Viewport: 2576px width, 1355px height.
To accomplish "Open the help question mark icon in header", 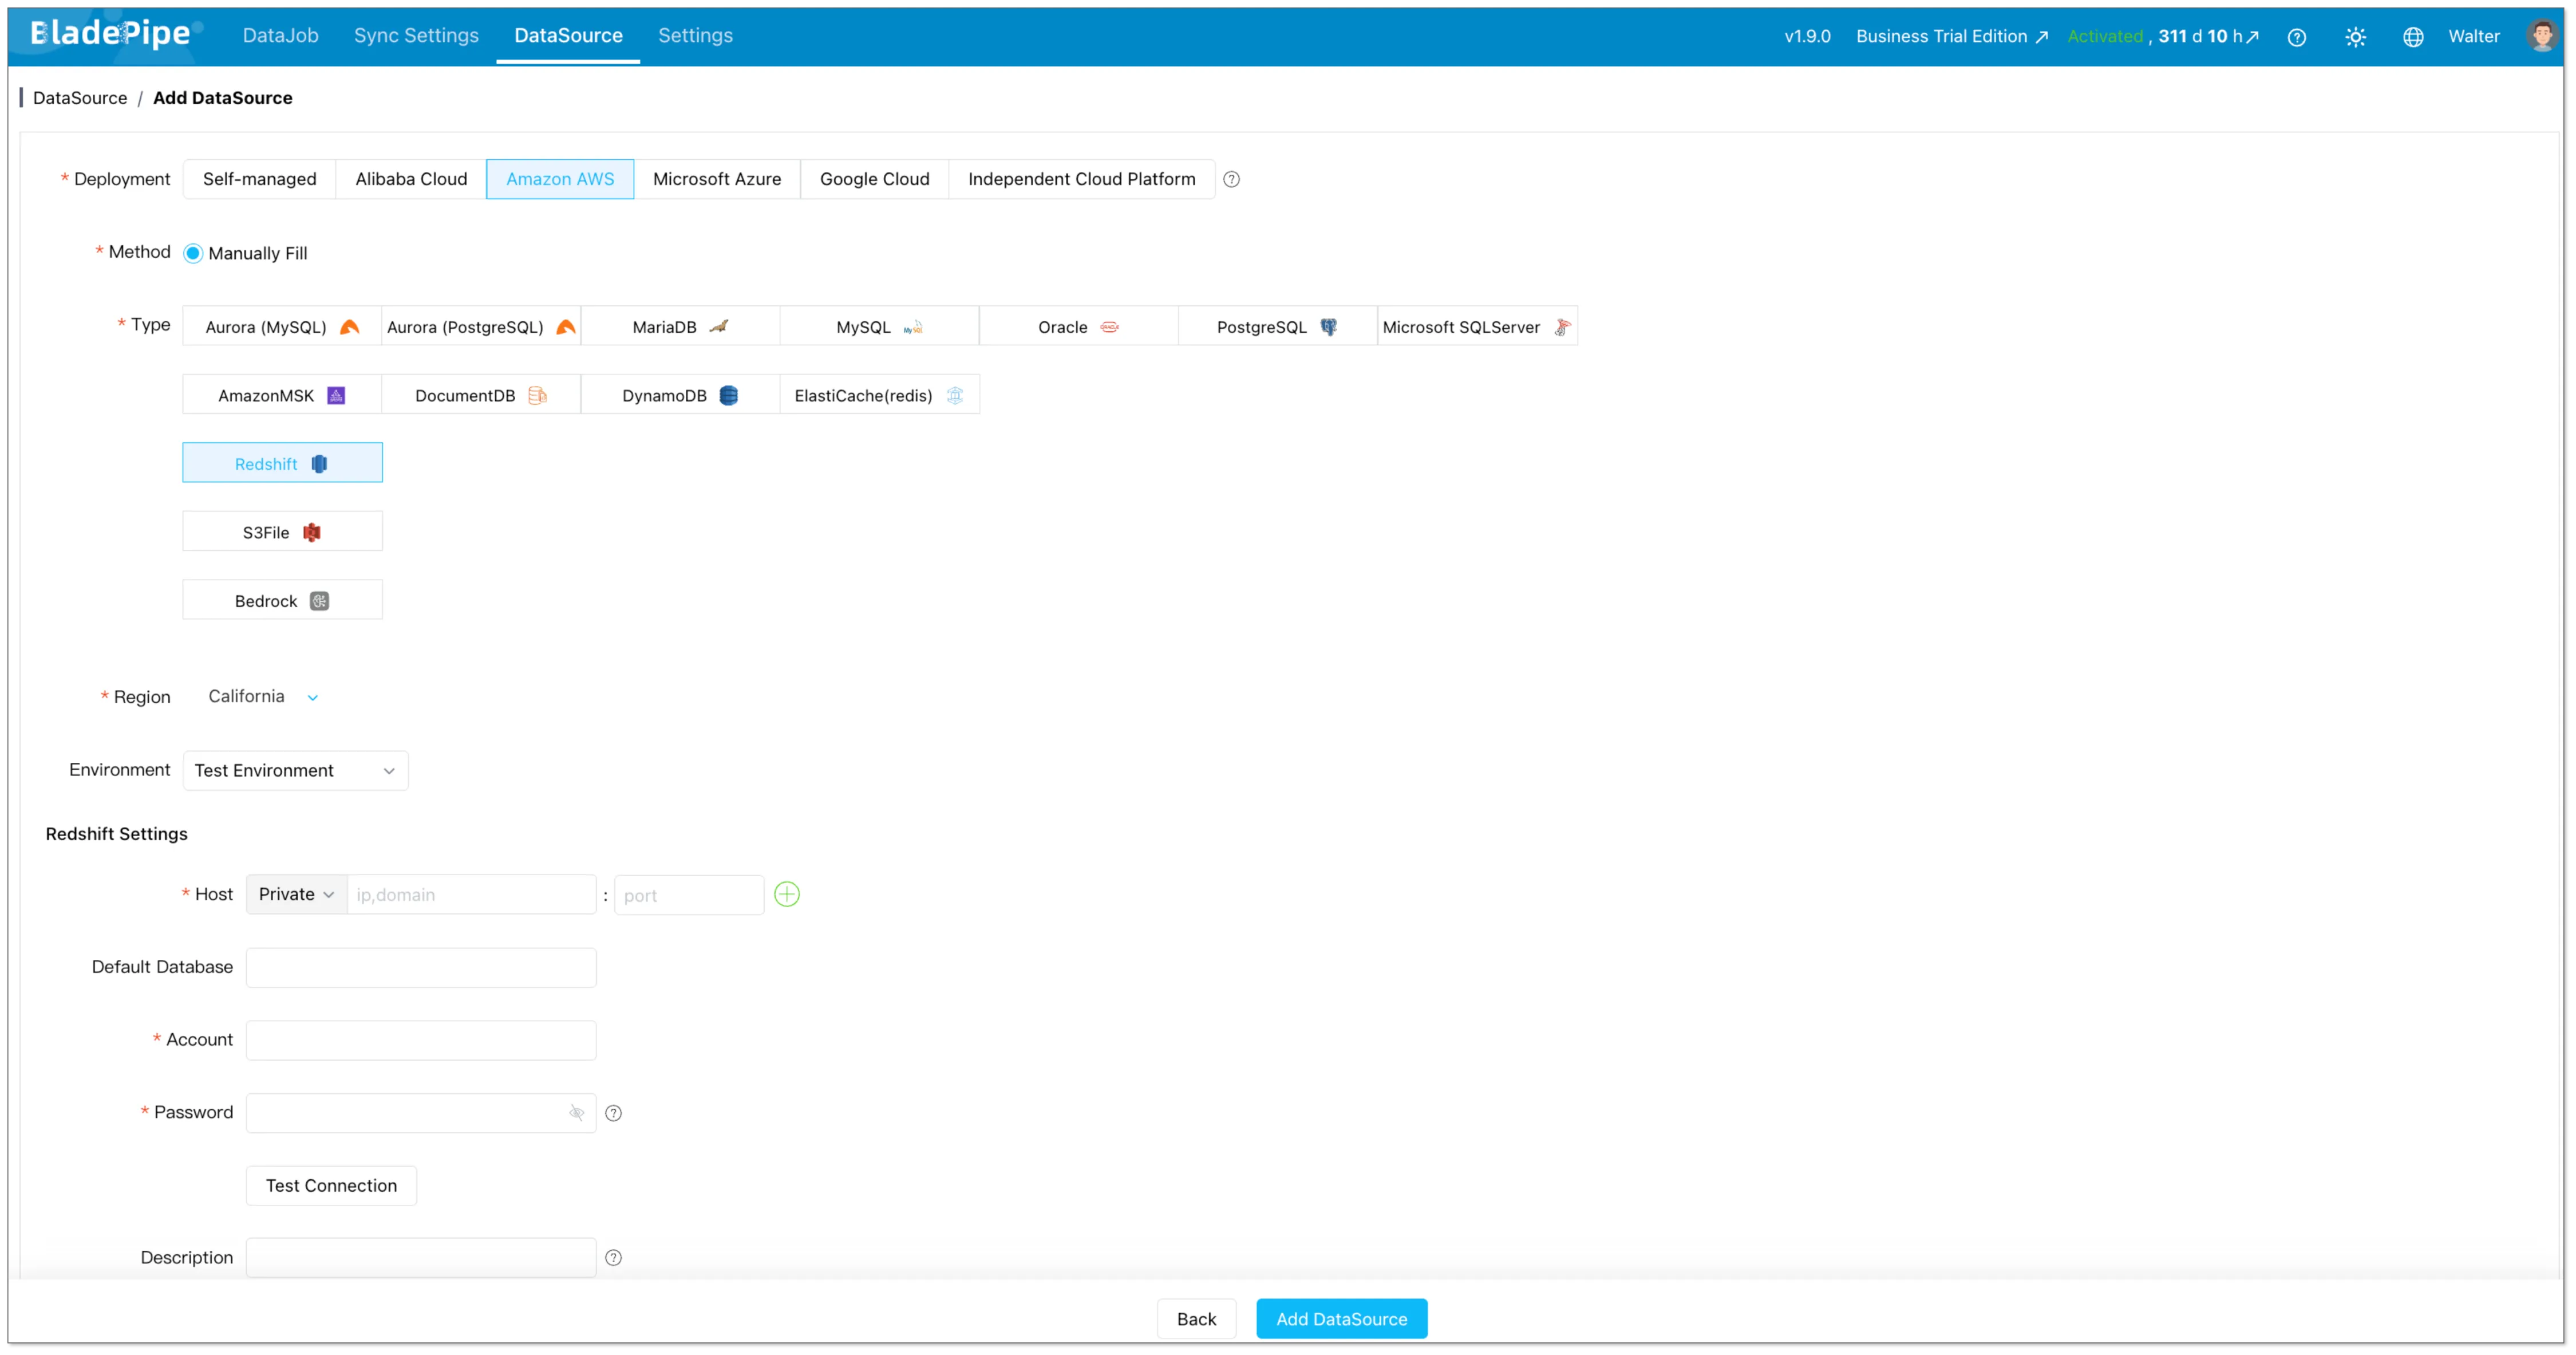I will (2296, 37).
